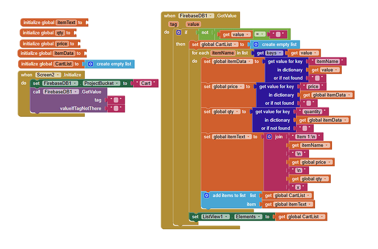The width and height of the screenshot is (378, 249).
Task: Click the empty text field for tag
Action: (116, 100)
